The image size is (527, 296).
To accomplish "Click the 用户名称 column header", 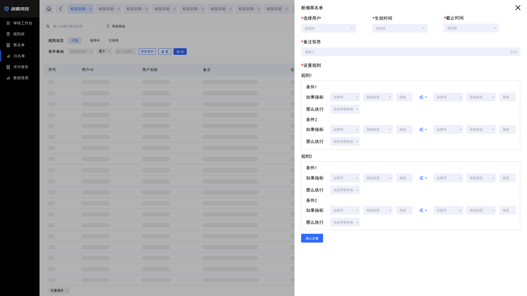I will coord(150,70).
